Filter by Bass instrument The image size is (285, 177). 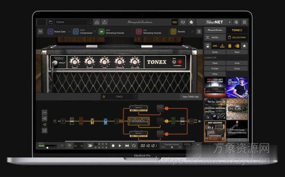pyautogui.click(x=237, y=52)
